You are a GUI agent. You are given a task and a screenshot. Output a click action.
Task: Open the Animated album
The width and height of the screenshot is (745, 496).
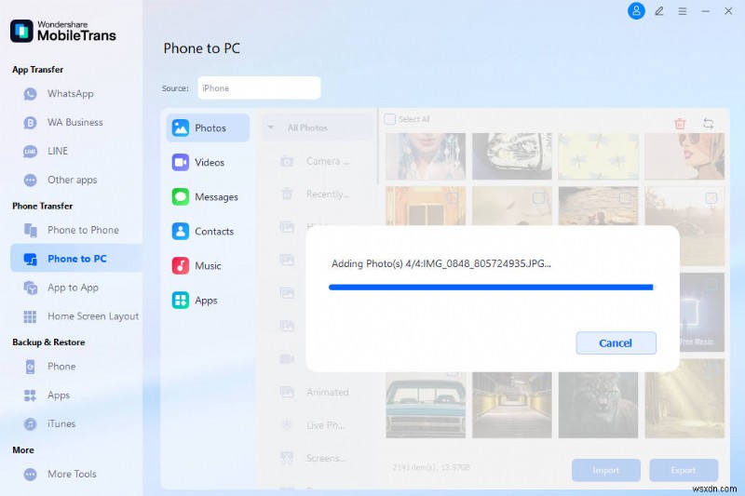pos(315,393)
